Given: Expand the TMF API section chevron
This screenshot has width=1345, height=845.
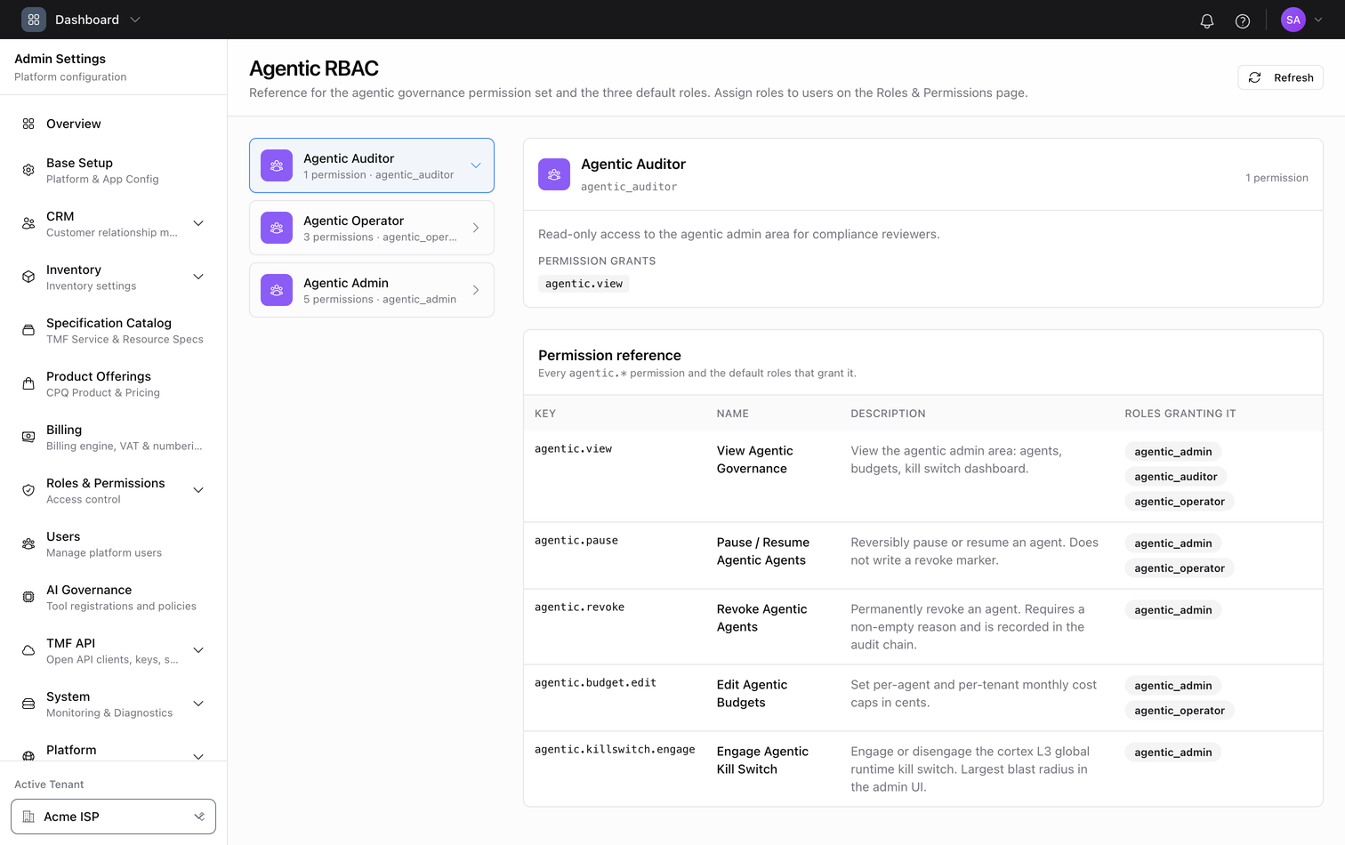Looking at the screenshot, I should coord(198,650).
